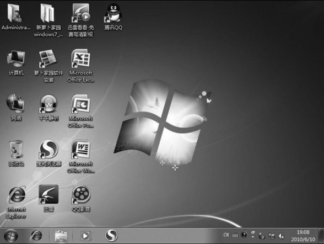Select the 回收站 Recycle Bin icon
The image size is (324, 244).
[16, 153]
